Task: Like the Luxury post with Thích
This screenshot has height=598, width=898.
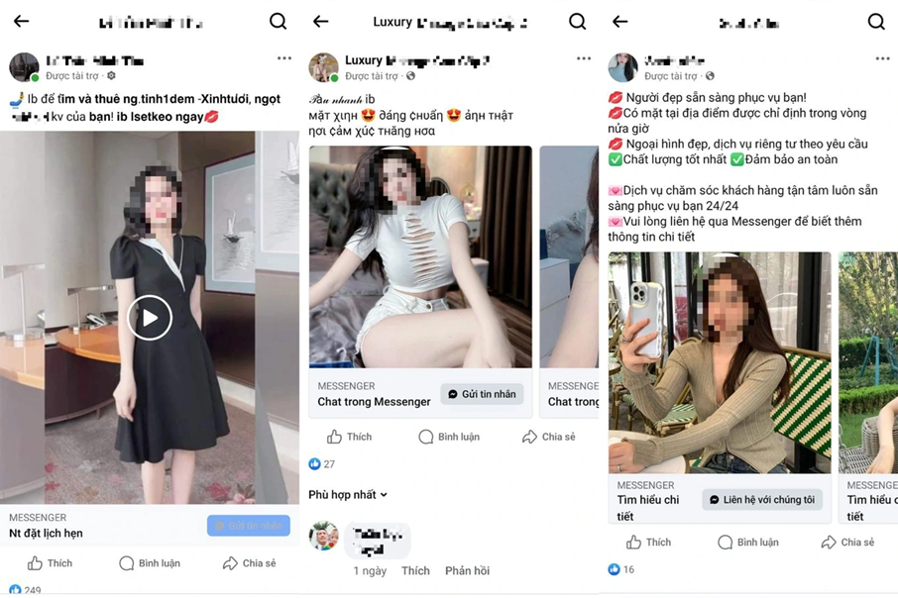Action: (349, 437)
